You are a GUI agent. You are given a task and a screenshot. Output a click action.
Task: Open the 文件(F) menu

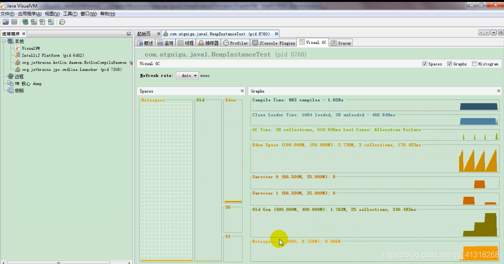click(8, 13)
